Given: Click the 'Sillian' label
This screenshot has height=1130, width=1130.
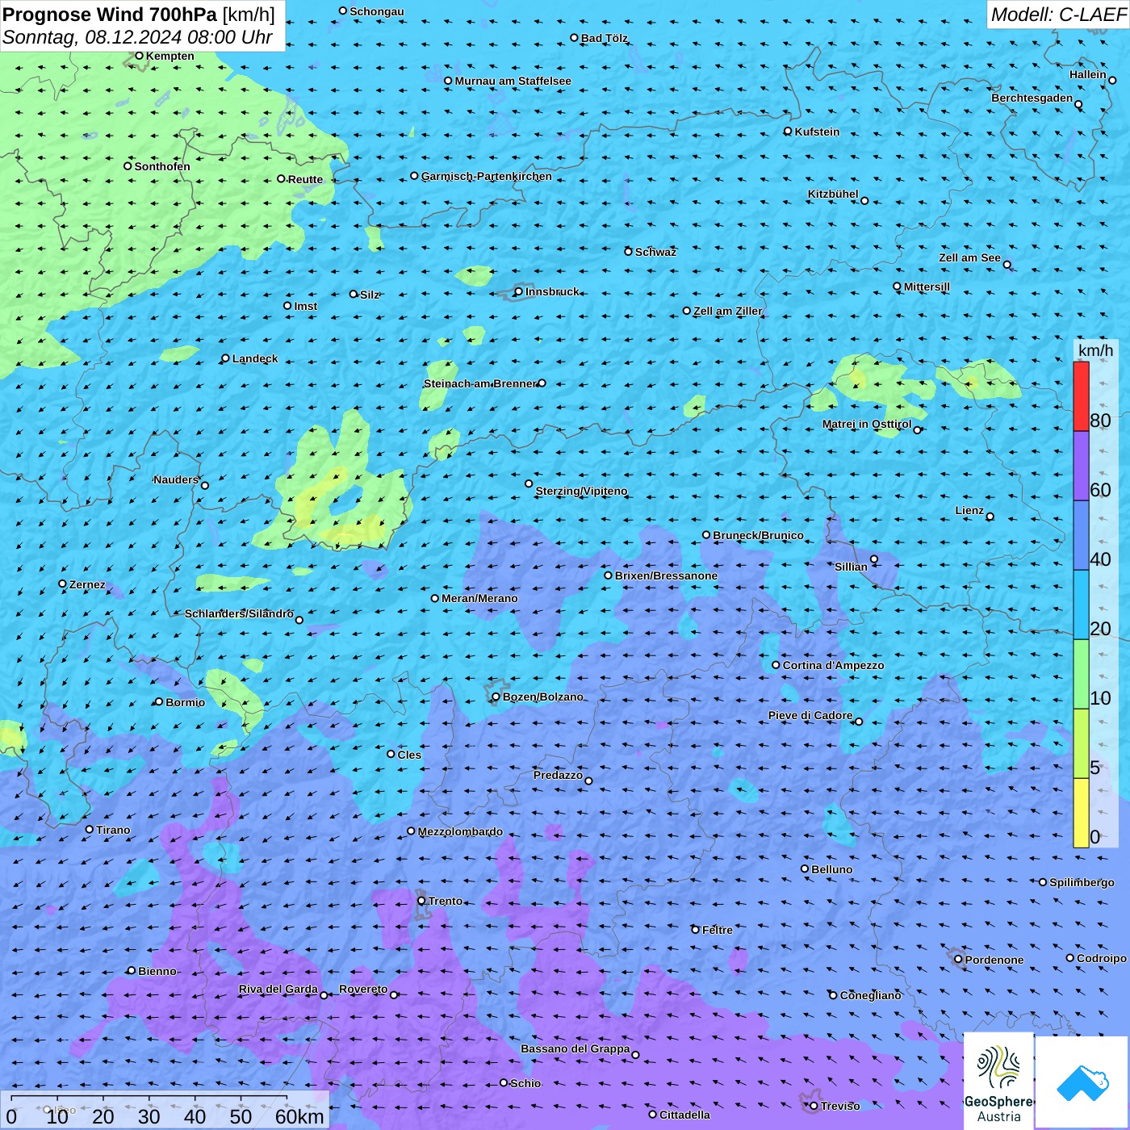Looking at the screenshot, I should [x=851, y=567].
